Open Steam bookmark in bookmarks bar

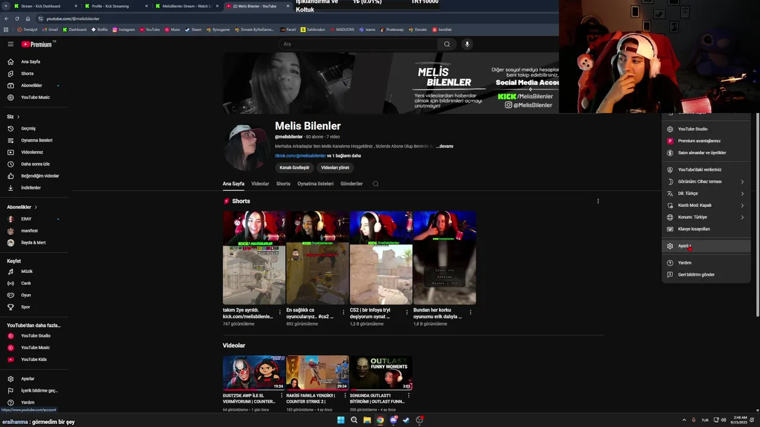pyautogui.click(x=194, y=29)
